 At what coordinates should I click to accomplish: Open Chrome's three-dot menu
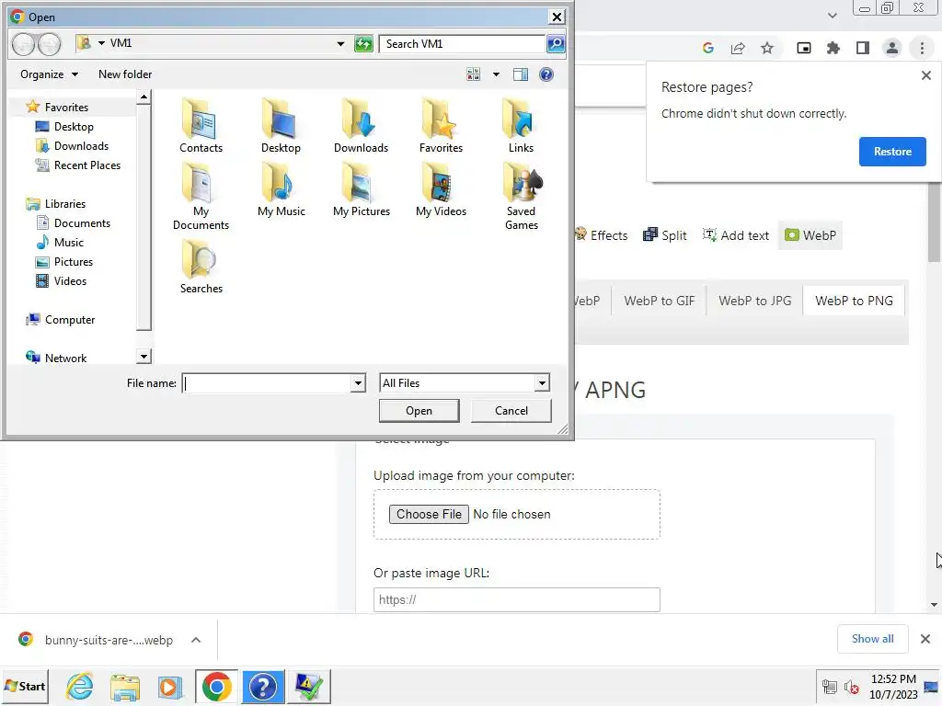click(922, 48)
